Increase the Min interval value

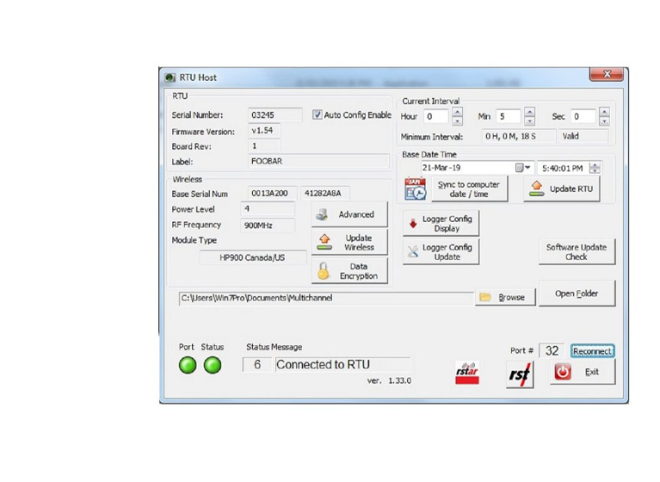[530, 112]
